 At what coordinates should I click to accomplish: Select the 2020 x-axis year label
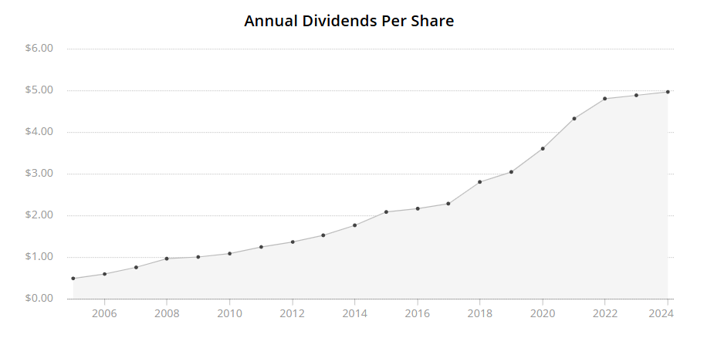[x=543, y=314]
